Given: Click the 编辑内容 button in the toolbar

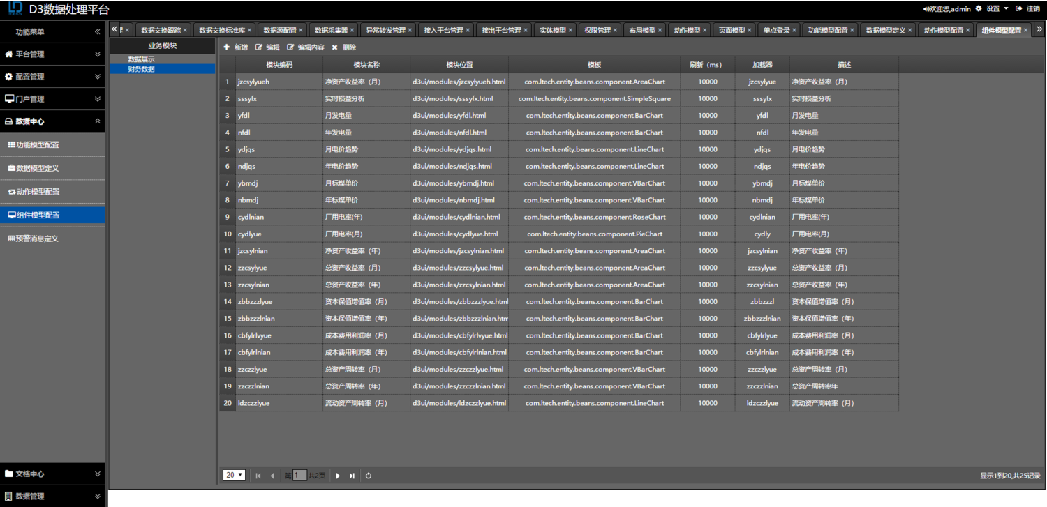Looking at the screenshot, I should [x=306, y=47].
